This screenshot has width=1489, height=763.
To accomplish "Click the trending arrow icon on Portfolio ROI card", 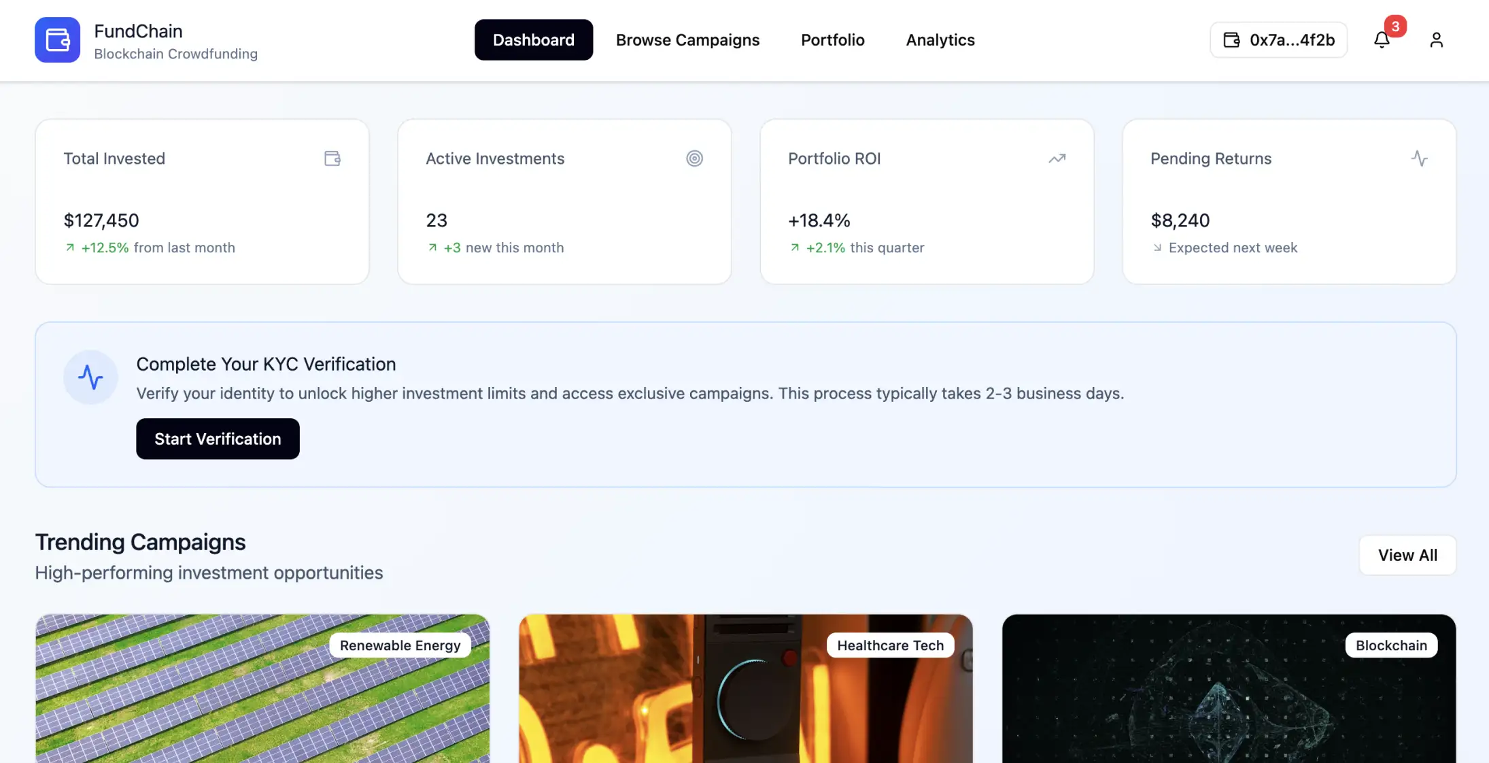I will [1057, 158].
